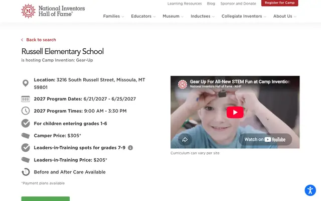Image resolution: width=321 pixels, height=201 pixels.
Task: Click the price tag icon beside Camper Price
Action: pos(26,135)
